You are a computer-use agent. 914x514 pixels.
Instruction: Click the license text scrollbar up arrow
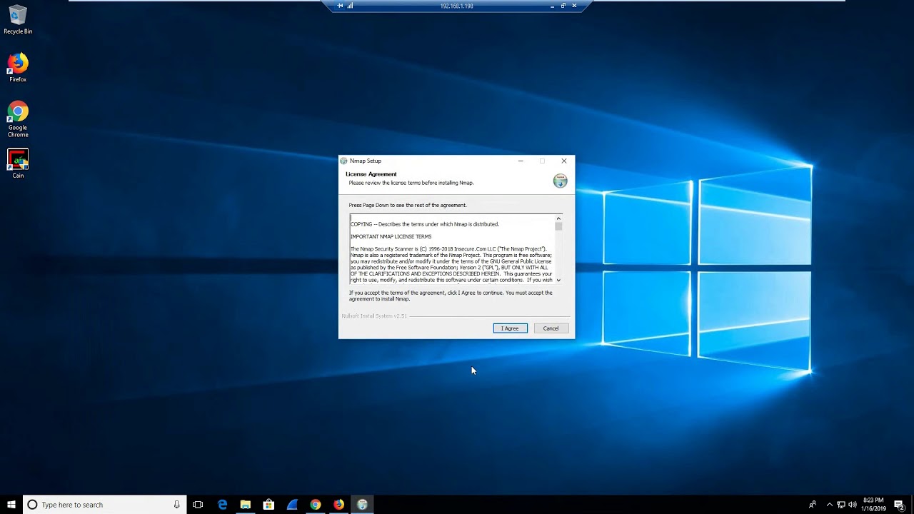coord(558,218)
